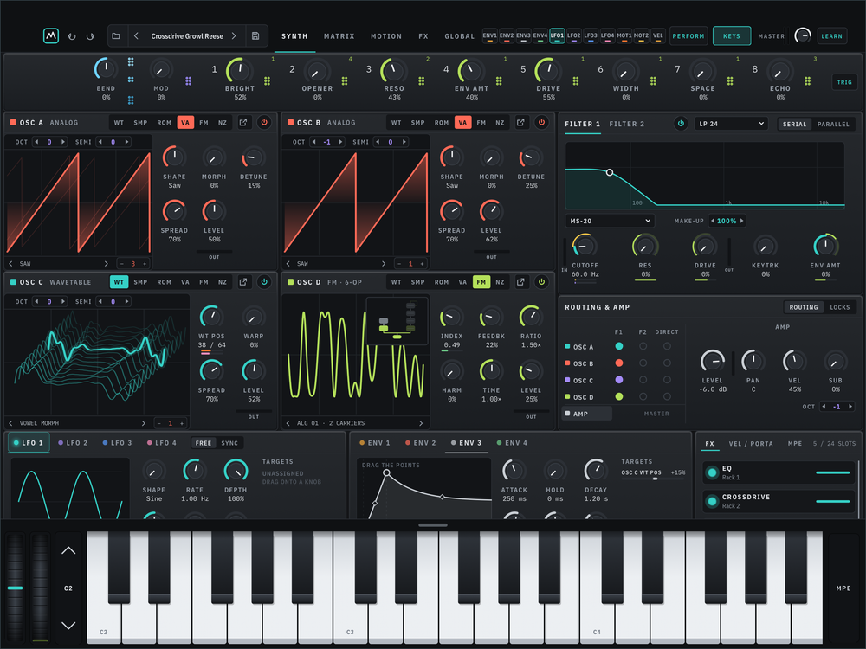Image resolution: width=866 pixels, height=649 pixels.
Task: Undo the last change
Action: pyautogui.click(x=72, y=36)
